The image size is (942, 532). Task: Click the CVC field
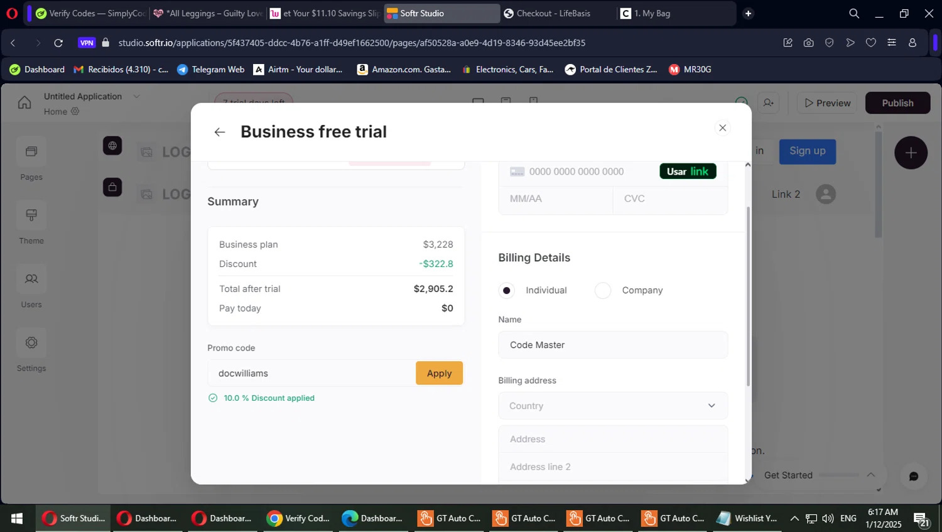670,198
